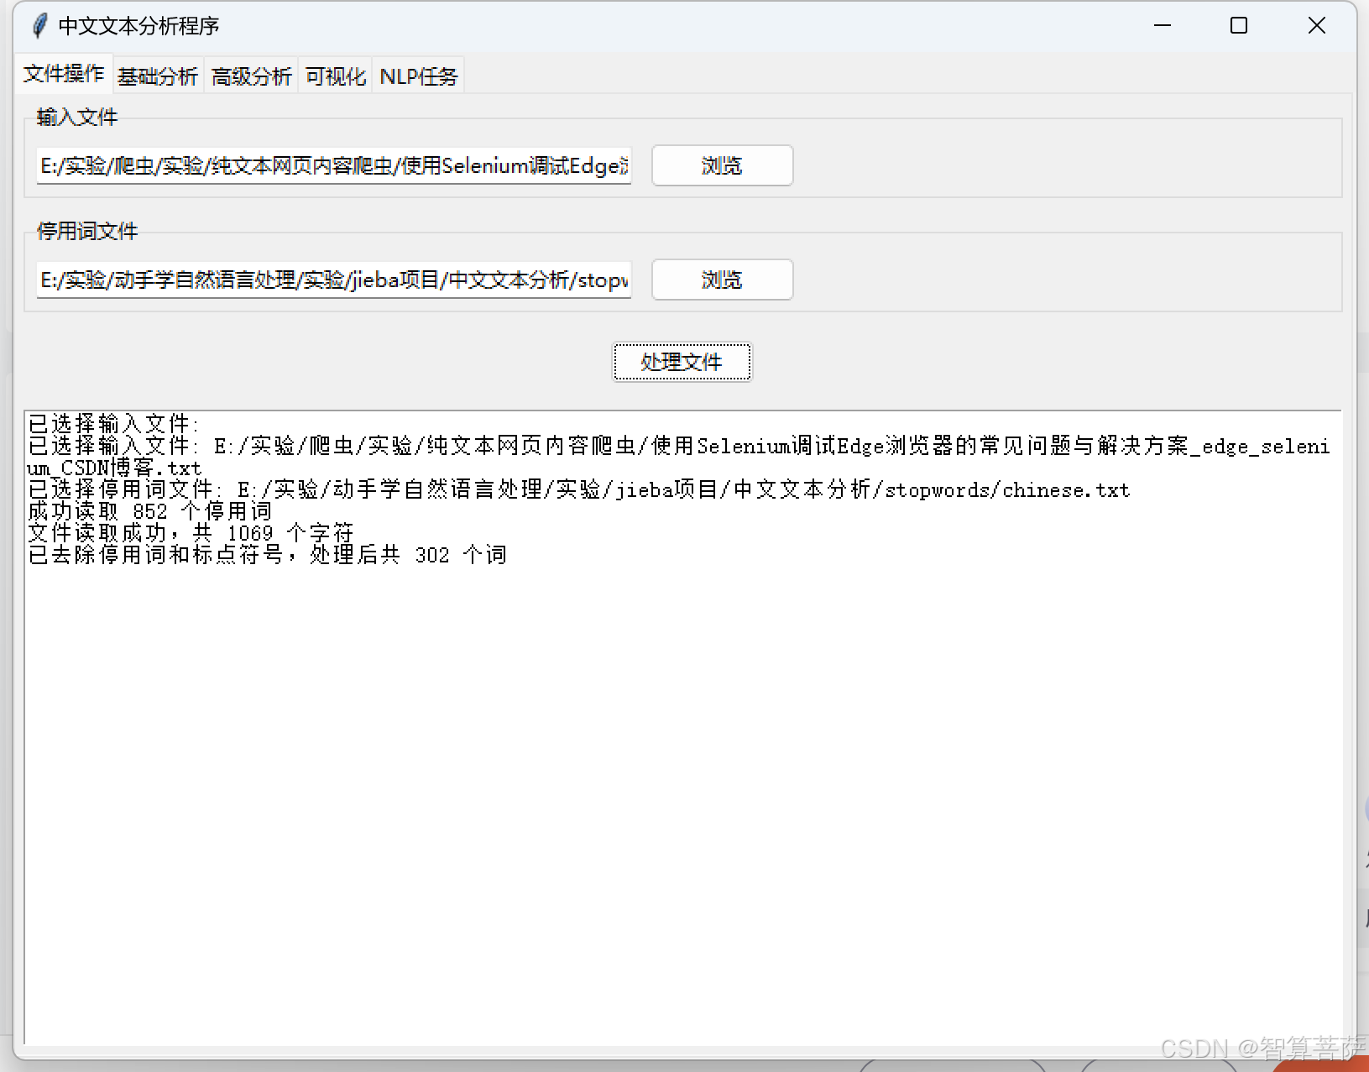Switch to the 文件操作 tab
The height and width of the screenshot is (1072, 1369).
click(64, 75)
